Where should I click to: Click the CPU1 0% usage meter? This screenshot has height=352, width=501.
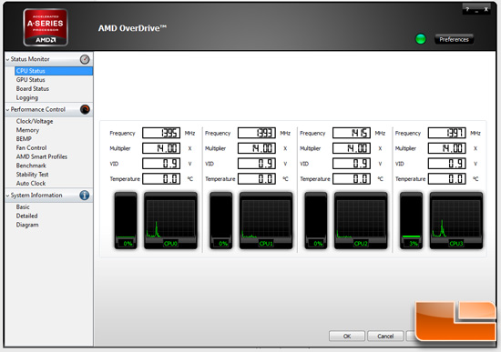tap(220, 220)
